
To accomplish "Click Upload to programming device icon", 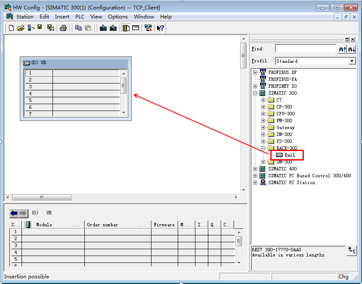I will click(x=113, y=28).
